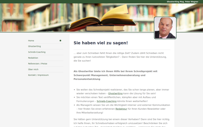Click the bold paragraph starting 'Als Ghostwriter biete ich'

(x=115, y=75)
